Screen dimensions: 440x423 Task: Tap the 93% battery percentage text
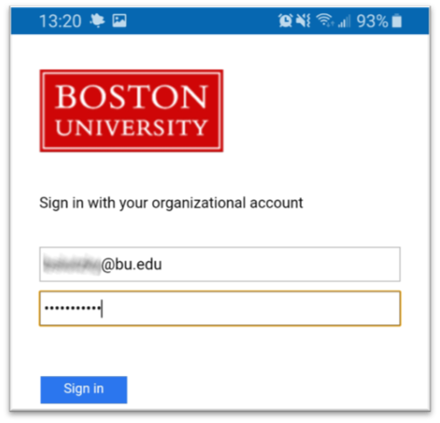pyautogui.click(x=372, y=21)
